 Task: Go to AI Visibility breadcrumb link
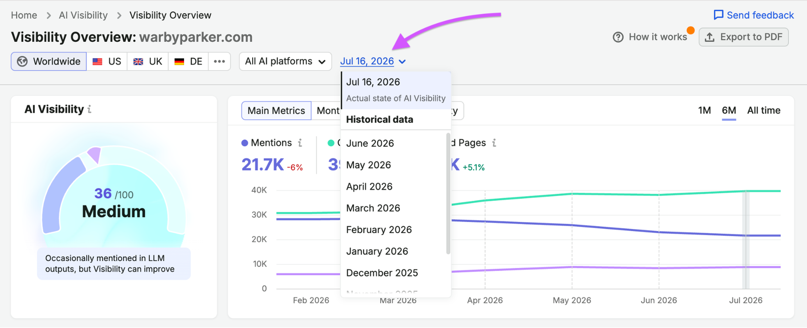[83, 15]
